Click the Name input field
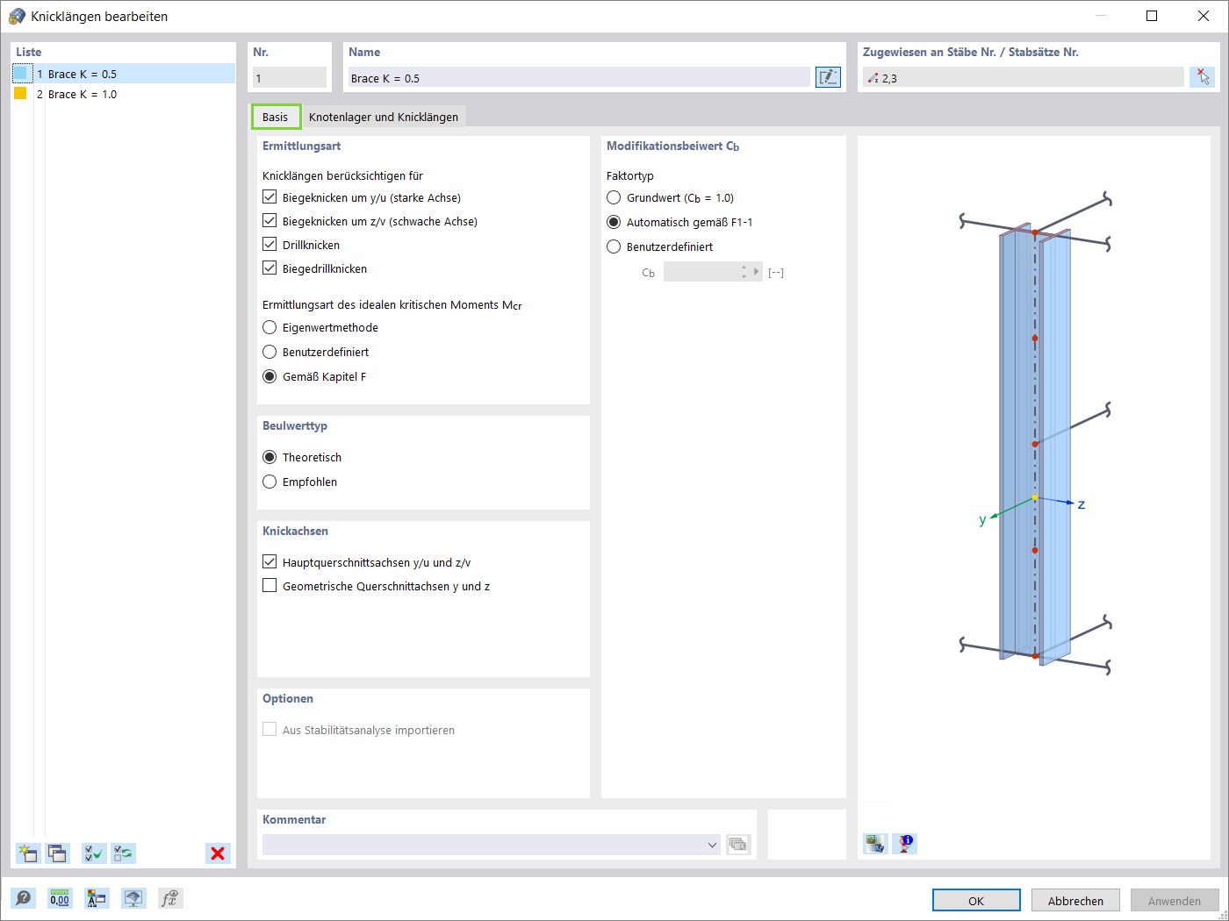Image resolution: width=1229 pixels, height=921 pixels. [x=579, y=78]
